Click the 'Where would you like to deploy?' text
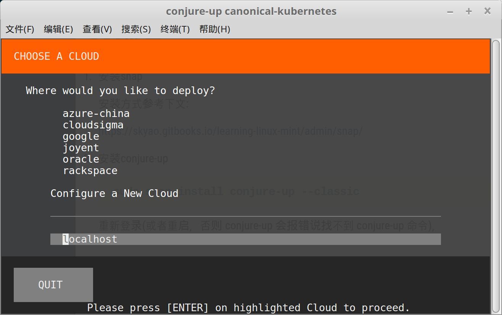The height and width of the screenshot is (315, 502). point(121,91)
